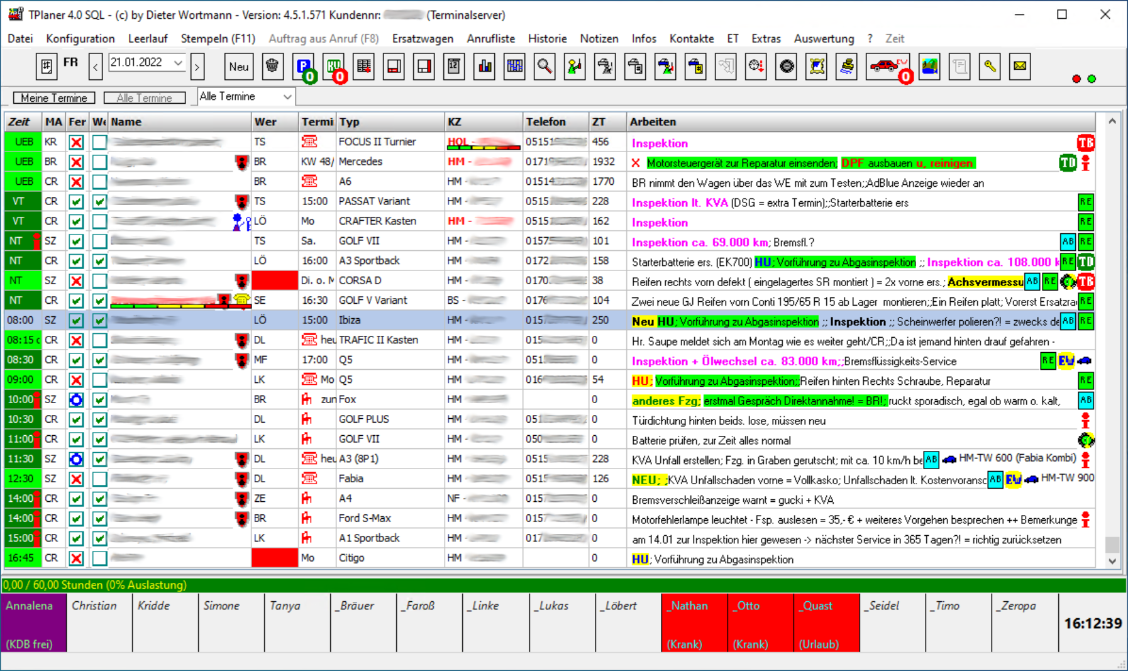Image resolution: width=1128 pixels, height=671 pixels.
Task: Open the Konfiguration menu
Action: coord(80,38)
